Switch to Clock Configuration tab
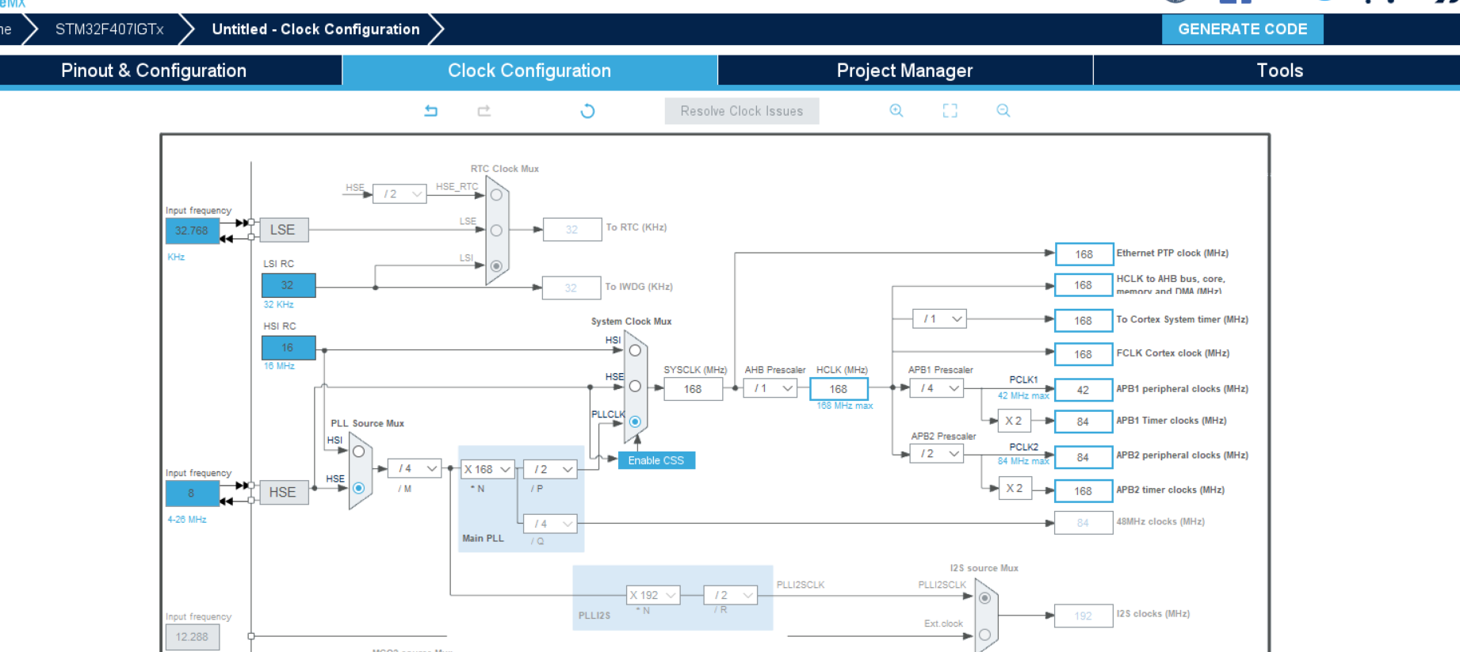 529,71
